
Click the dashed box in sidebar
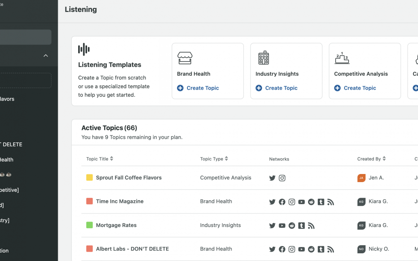26,80
